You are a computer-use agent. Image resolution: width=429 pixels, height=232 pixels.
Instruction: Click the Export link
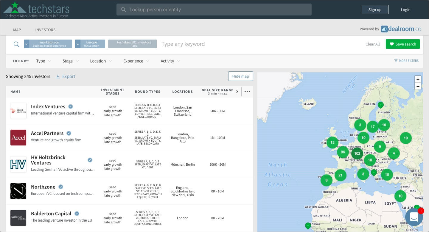(66, 76)
